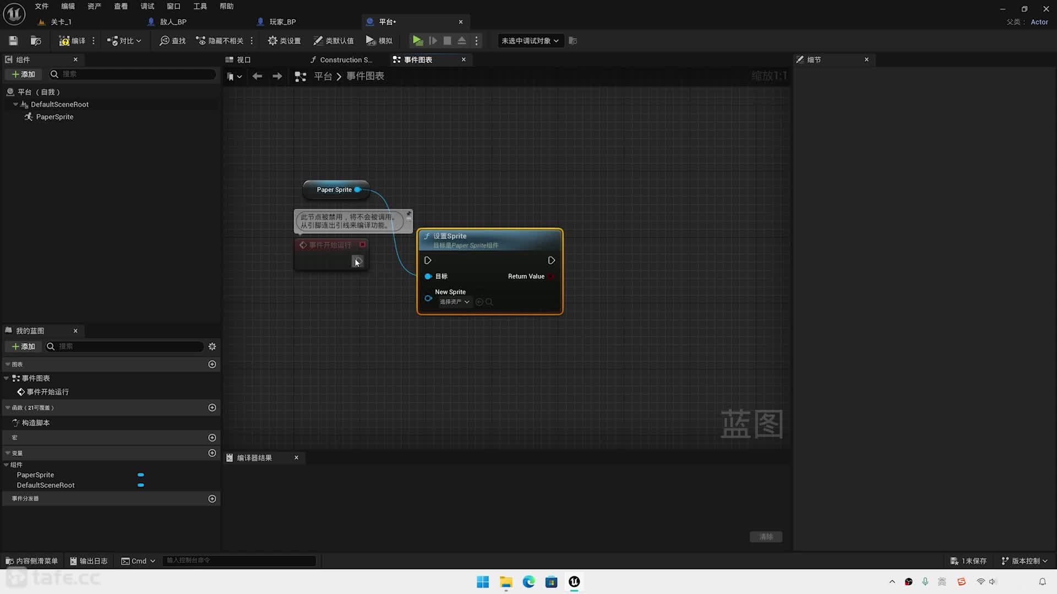Click 目标 target pin
1057x594 pixels.
(428, 276)
